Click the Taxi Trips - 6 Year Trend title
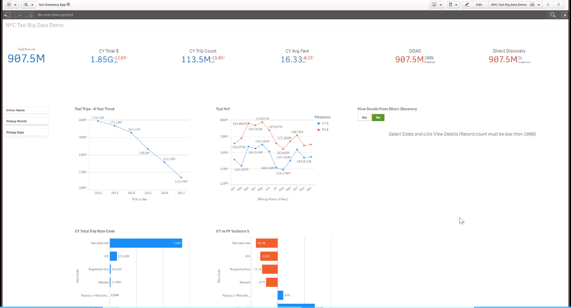 click(x=95, y=109)
